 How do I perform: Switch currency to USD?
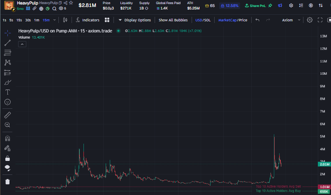tap(199, 20)
